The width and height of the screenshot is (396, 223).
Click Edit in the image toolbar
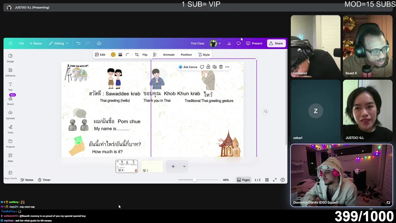[x=100, y=55]
